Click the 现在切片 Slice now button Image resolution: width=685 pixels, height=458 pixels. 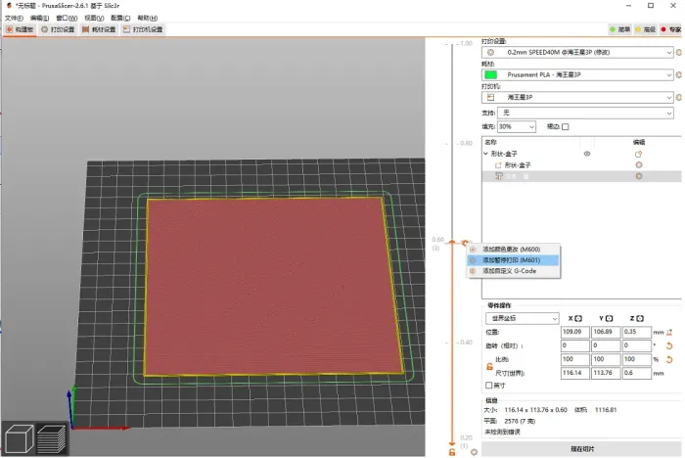582,449
